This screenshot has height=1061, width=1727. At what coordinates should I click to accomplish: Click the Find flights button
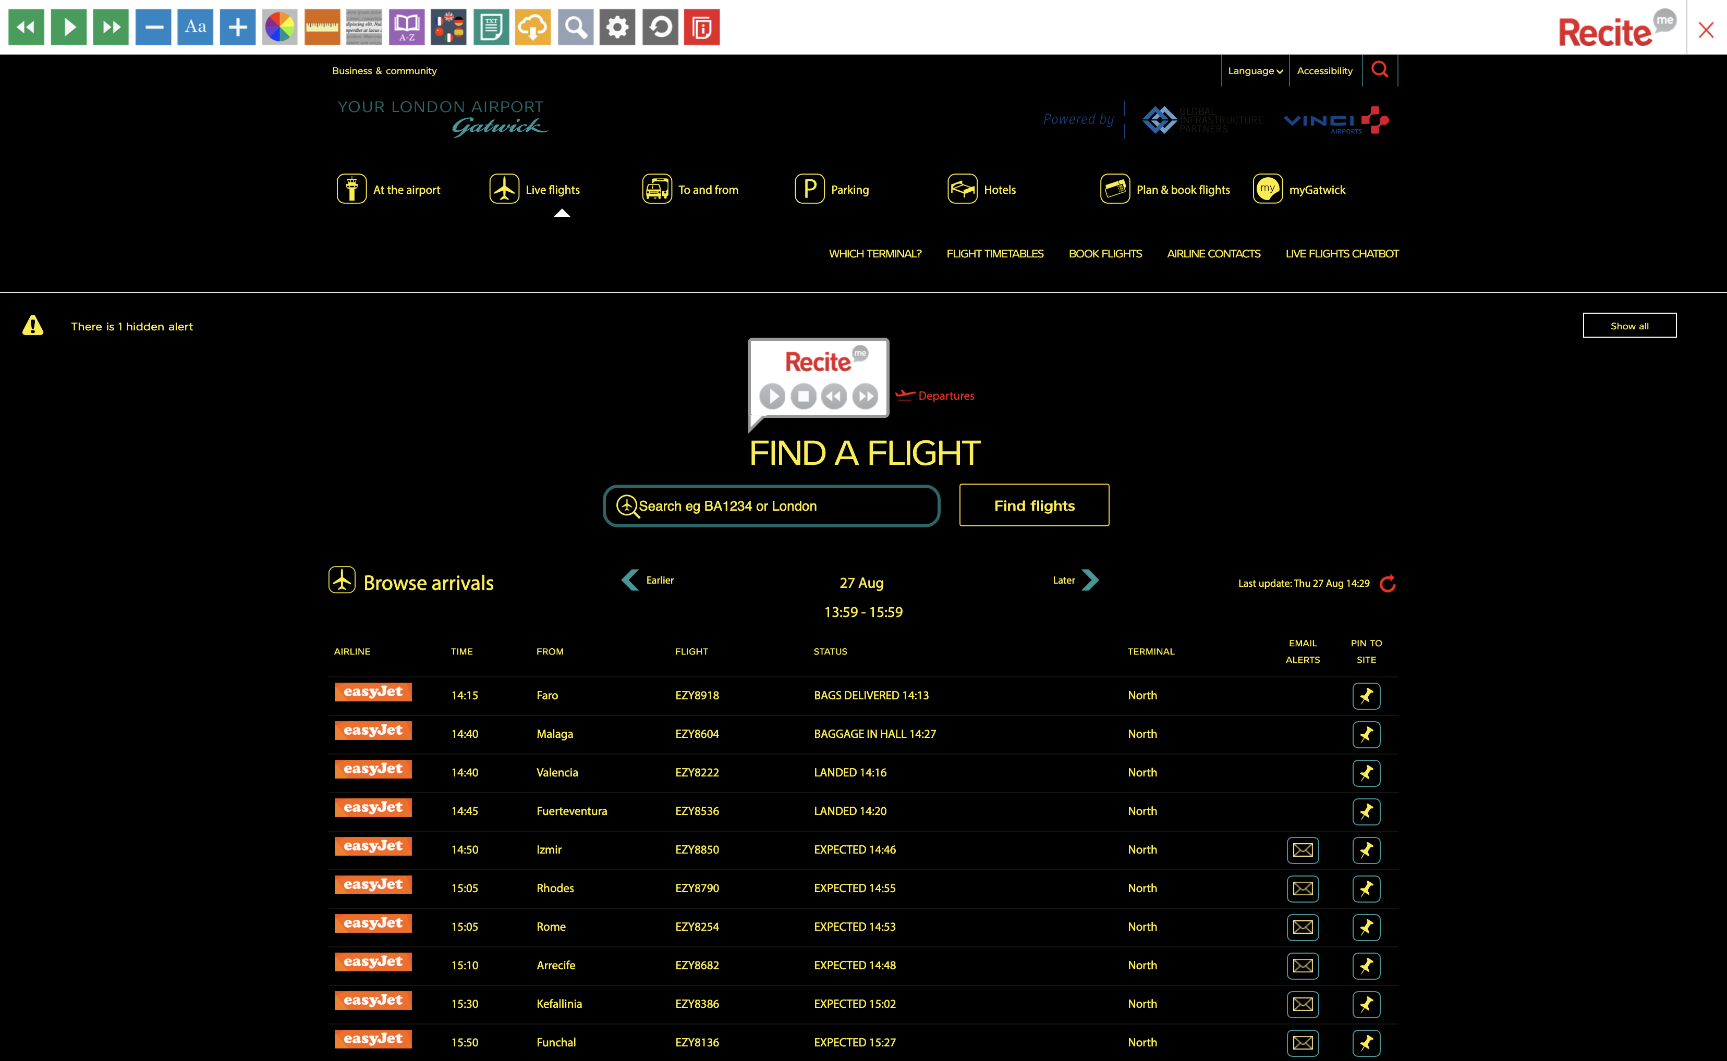click(1033, 505)
